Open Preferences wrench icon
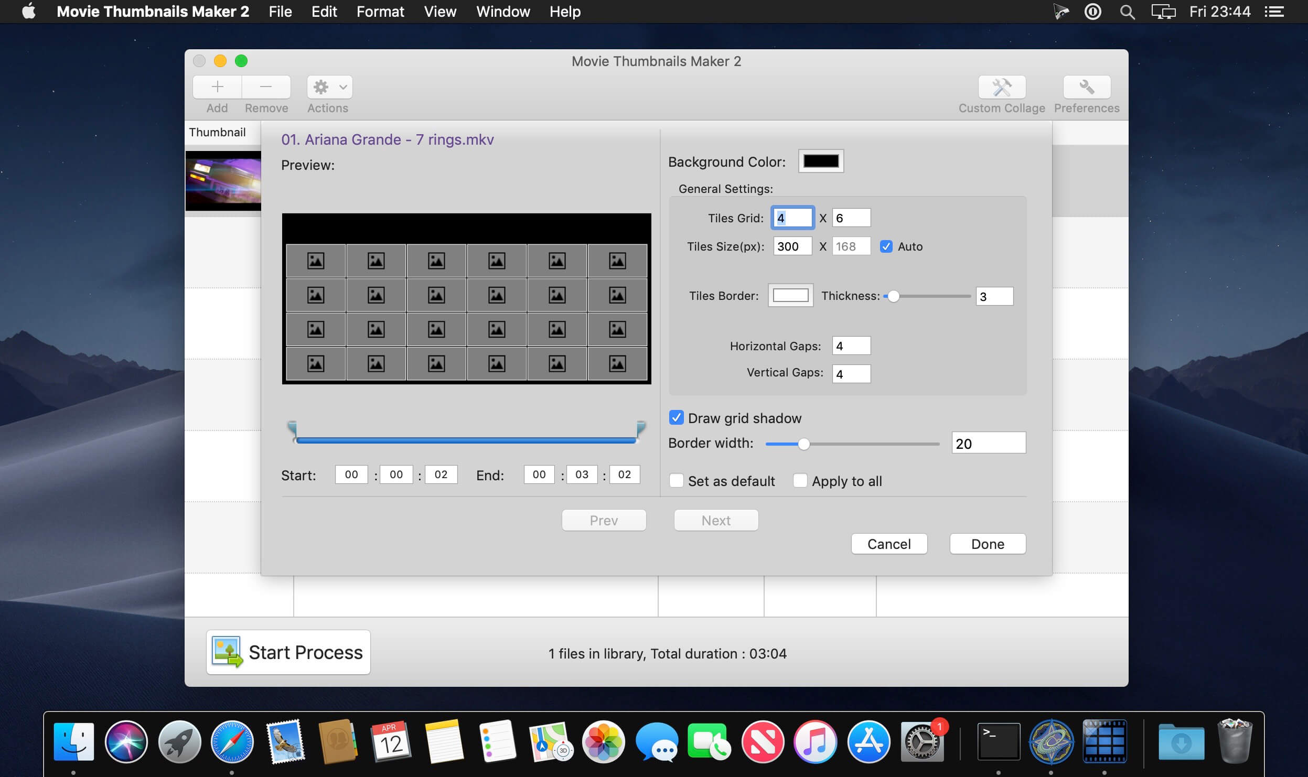This screenshot has height=777, width=1308. (x=1086, y=88)
